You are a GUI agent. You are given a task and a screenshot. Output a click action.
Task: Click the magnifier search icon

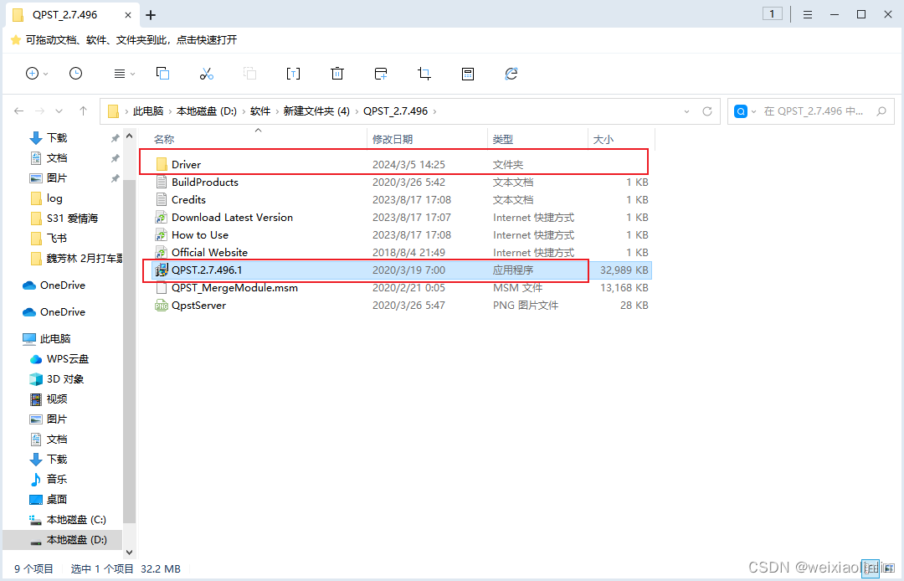881,111
